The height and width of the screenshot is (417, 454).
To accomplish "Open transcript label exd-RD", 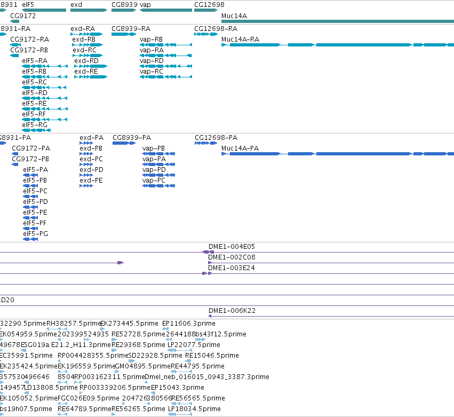I will click(86, 60).
